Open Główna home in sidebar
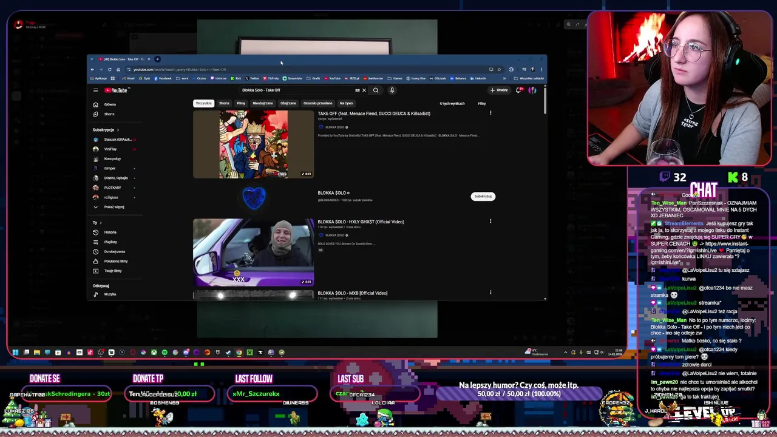777x437 pixels. [x=110, y=104]
